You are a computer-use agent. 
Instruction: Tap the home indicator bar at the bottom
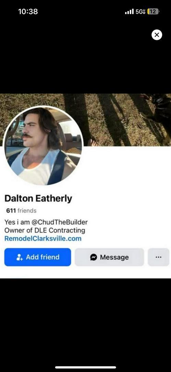tap(86, 367)
